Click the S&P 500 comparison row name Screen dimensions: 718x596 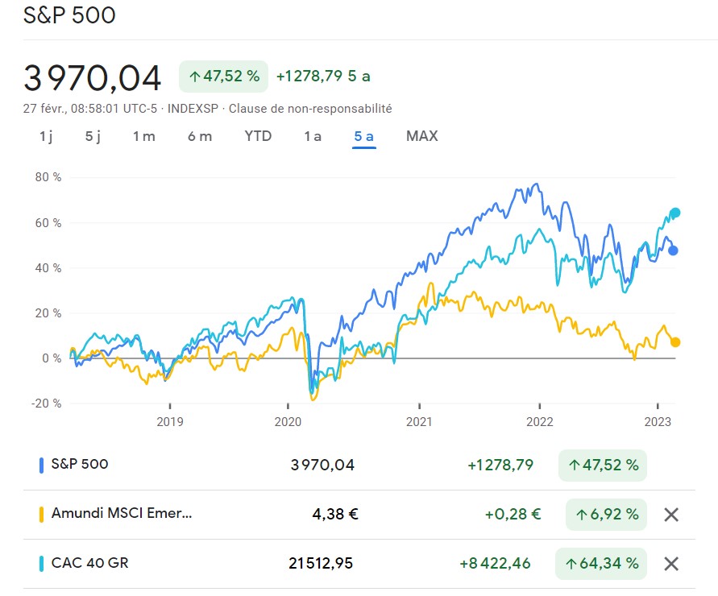80,464
